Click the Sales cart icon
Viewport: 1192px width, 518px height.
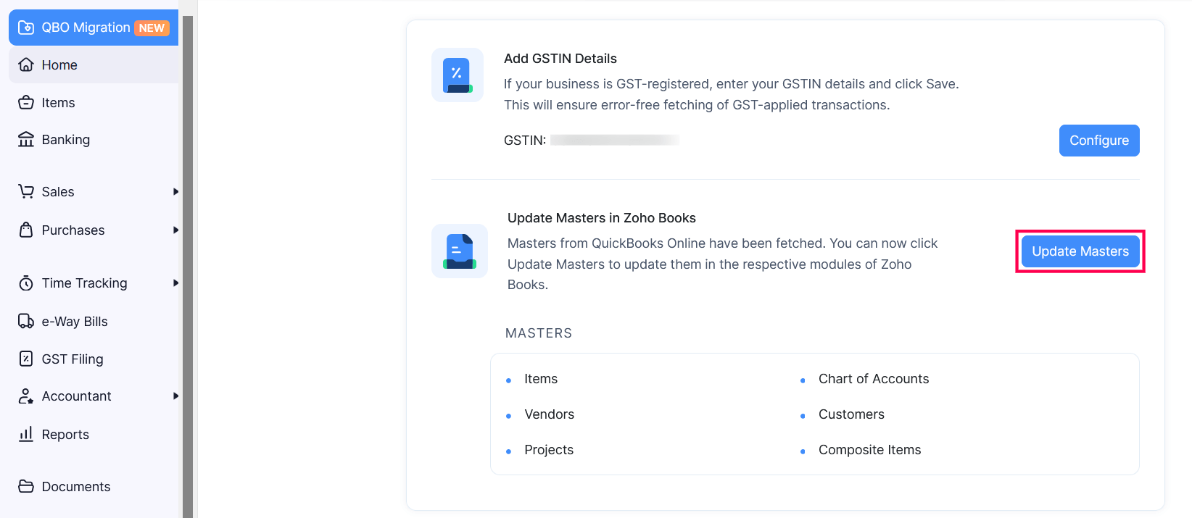pos(26,191)
